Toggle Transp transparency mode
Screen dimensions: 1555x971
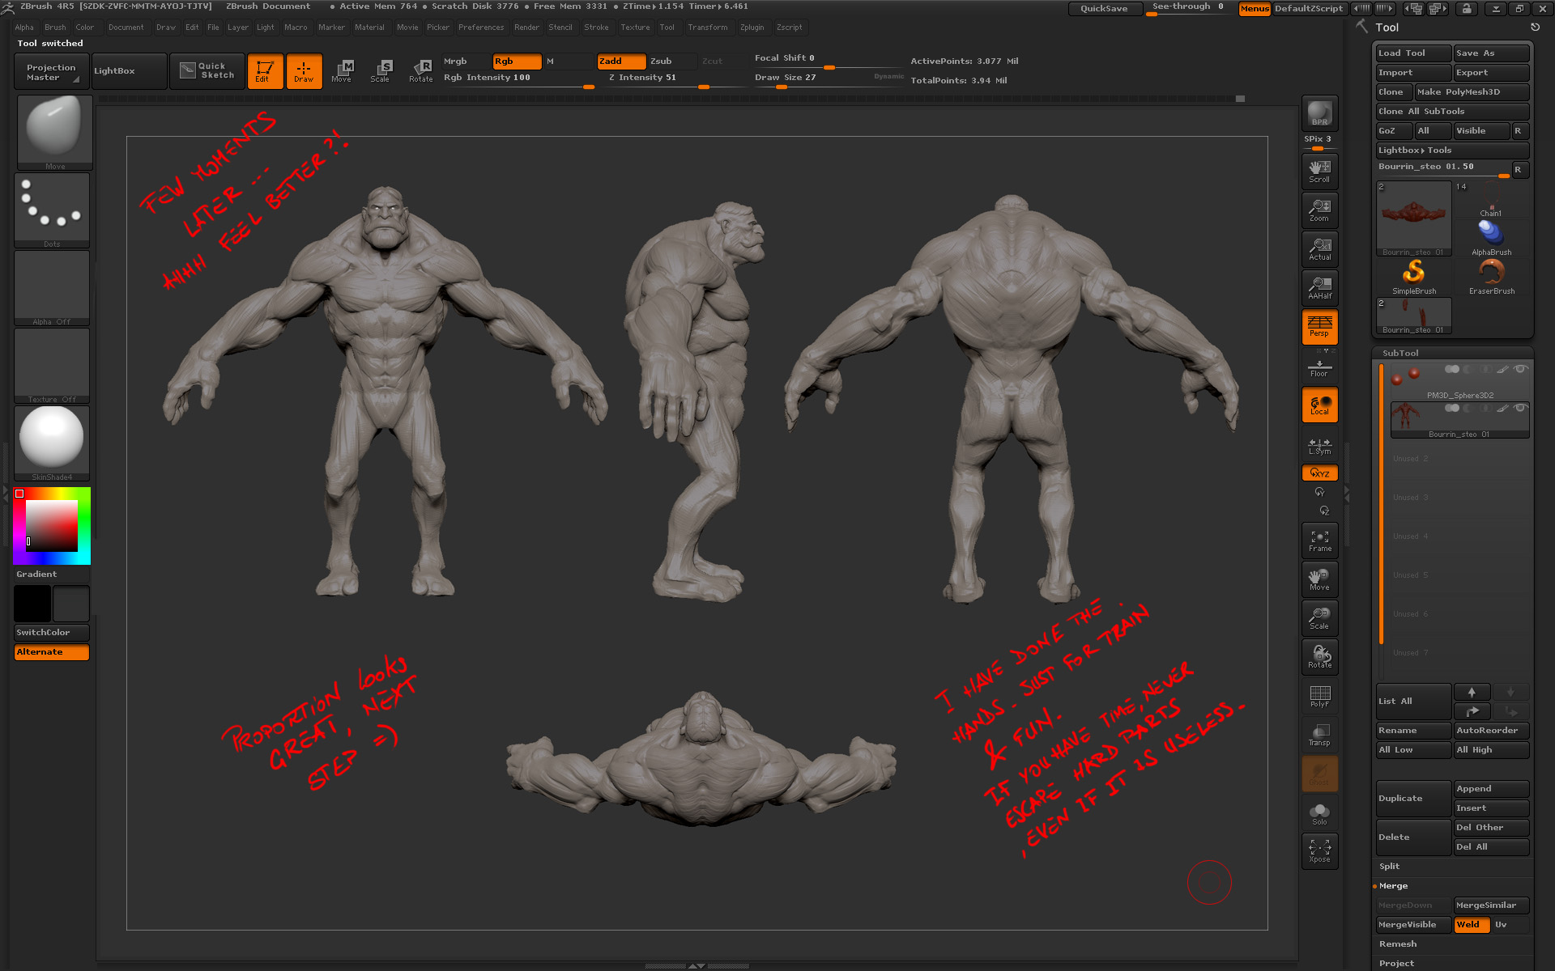[1319, 735]
